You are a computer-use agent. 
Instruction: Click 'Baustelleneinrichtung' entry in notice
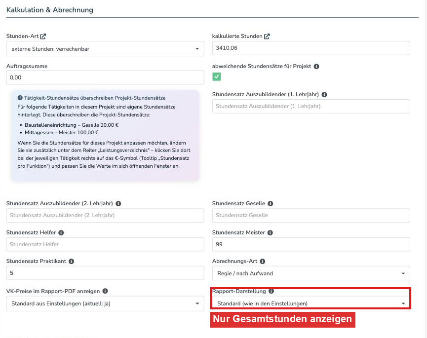pos(50,125)
